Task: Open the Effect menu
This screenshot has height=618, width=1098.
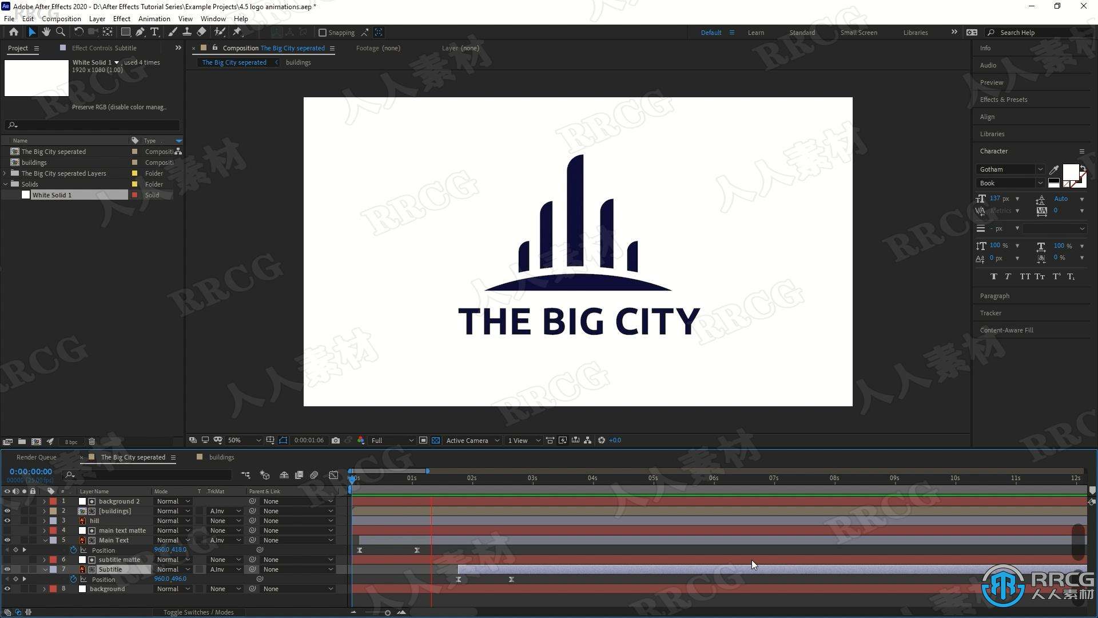Action: coord(122,19)
